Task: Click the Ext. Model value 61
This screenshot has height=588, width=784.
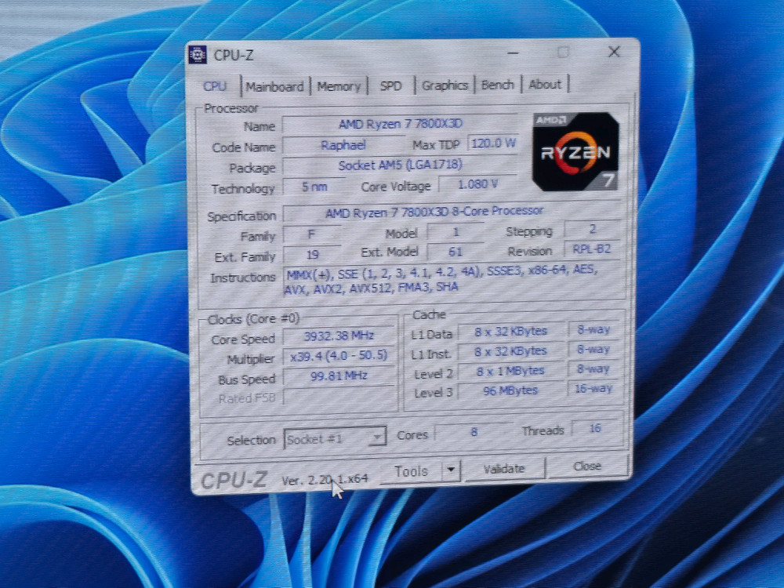Action: (x=456, y=252)
